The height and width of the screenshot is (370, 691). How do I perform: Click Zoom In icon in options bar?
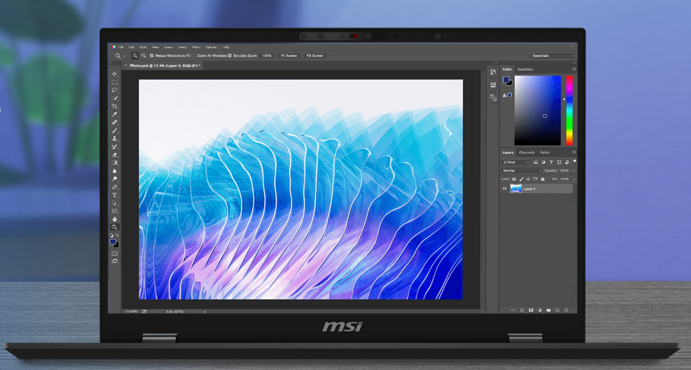click(135, 56)
